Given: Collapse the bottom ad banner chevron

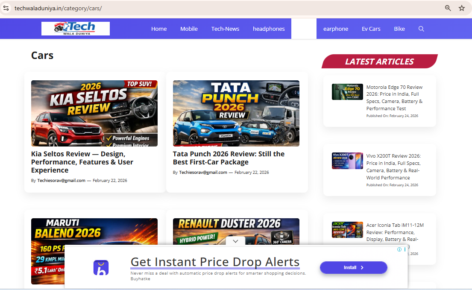Looking at the screenshot, I should coord(235,241).
